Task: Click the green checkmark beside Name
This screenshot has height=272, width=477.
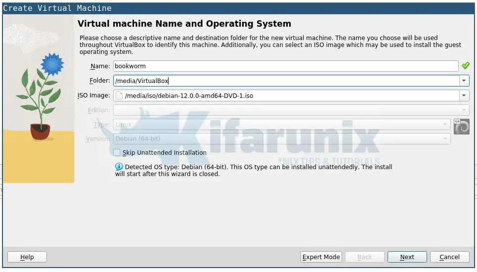Action: 465,66
